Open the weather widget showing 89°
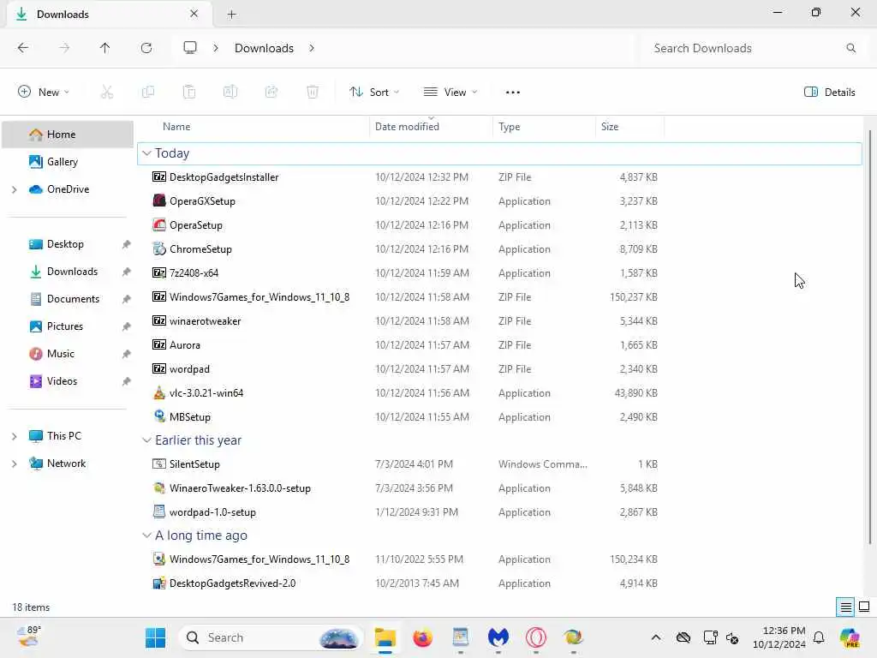Image resolution: width=877 pixels, height=658 pixels. coord(28,637)
